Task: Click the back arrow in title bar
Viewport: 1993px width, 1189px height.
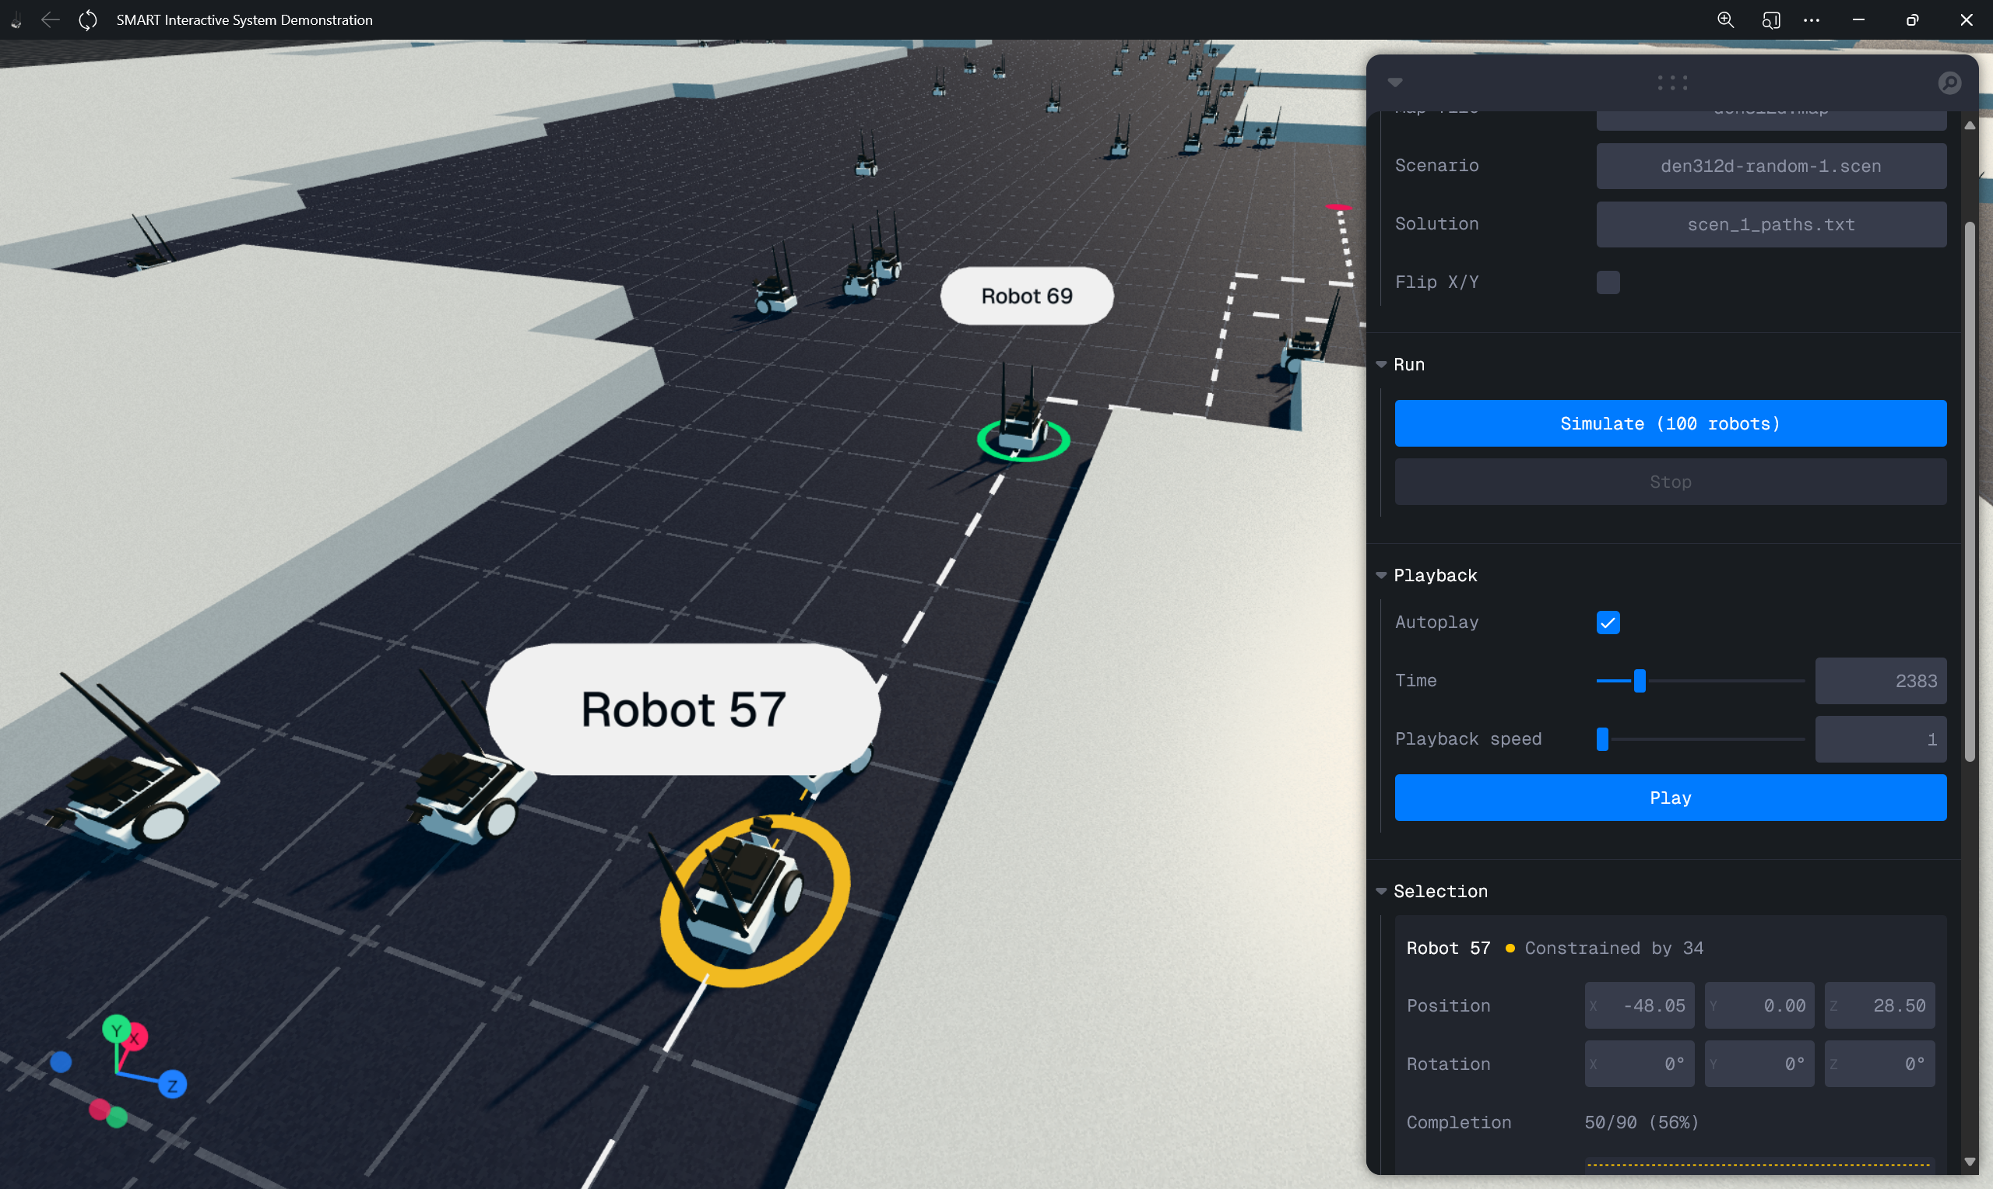Action: 50,19
